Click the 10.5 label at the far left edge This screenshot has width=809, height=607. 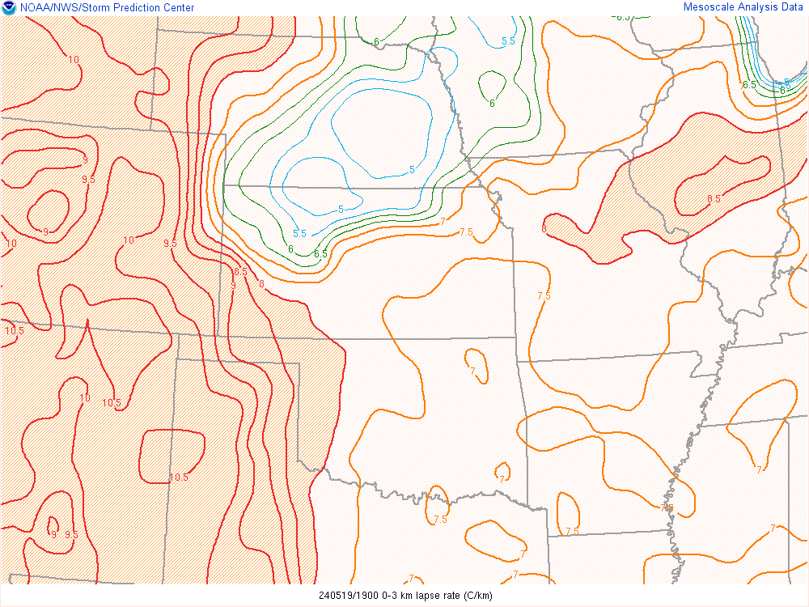(x=14, y=330)
